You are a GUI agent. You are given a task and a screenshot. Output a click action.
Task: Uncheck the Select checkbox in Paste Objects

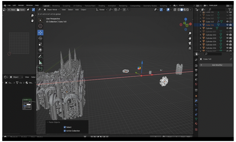(65, 127)
